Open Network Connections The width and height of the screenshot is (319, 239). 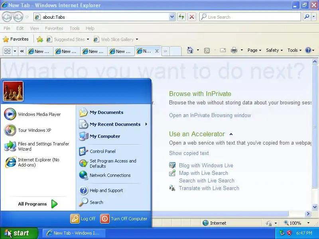pyautogui.click(x=105, y=175)
